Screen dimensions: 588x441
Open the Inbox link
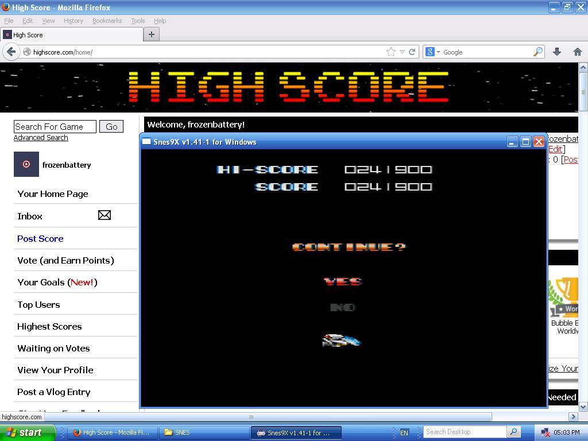tap(30, 216)
